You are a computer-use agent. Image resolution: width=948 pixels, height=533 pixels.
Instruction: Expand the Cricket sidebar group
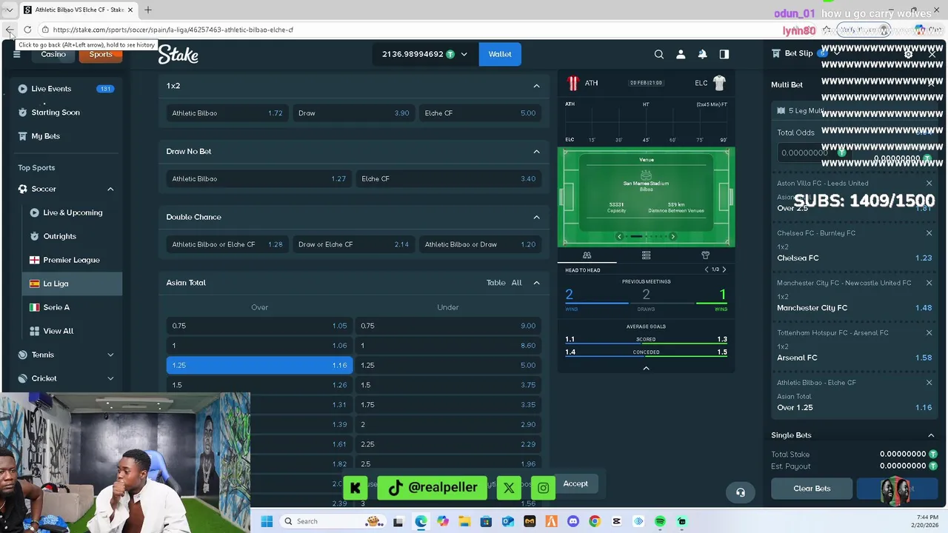click(x=110, y=378)
